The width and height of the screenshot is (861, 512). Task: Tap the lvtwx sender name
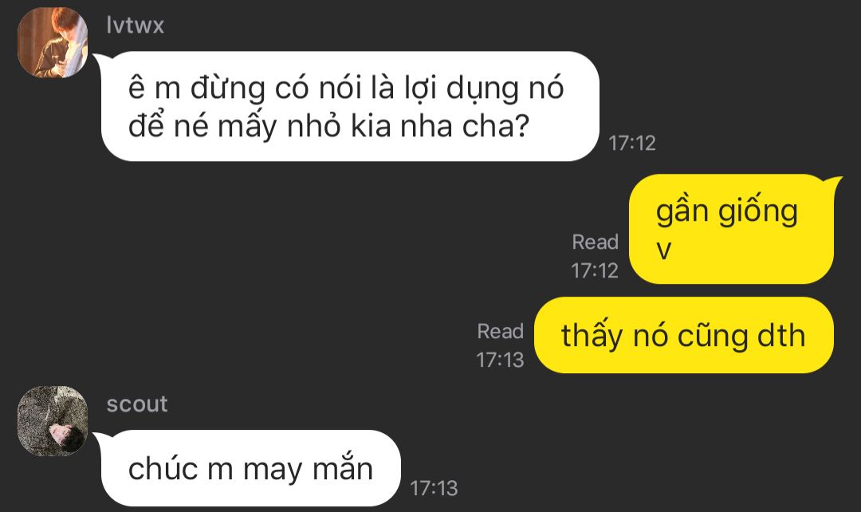135,26
